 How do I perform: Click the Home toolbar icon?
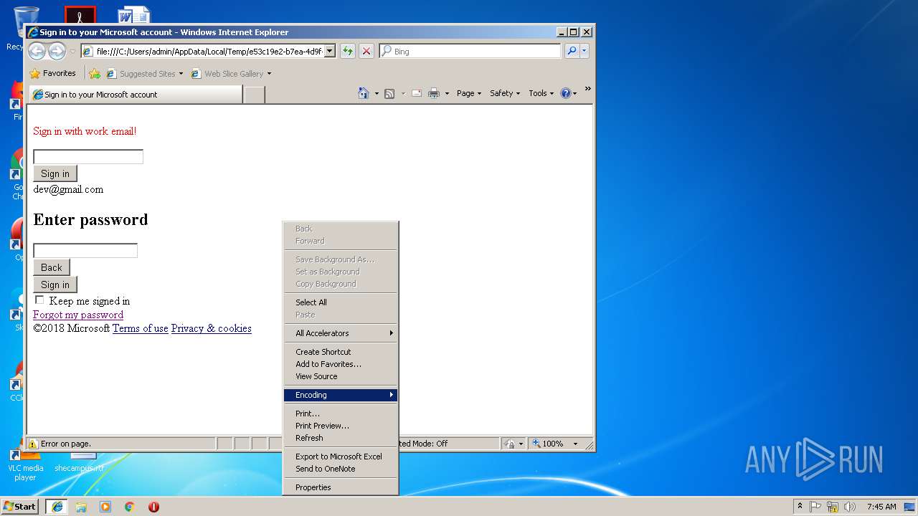coord(364,93)
